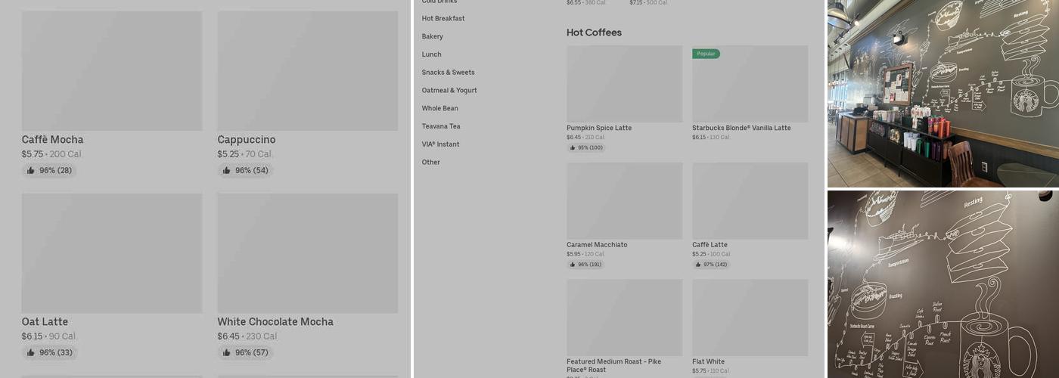Image resolution: width=1059 pixels, height=378 pixels.
Task: Click the 95% (100) rating text
Action: (590, 148)
